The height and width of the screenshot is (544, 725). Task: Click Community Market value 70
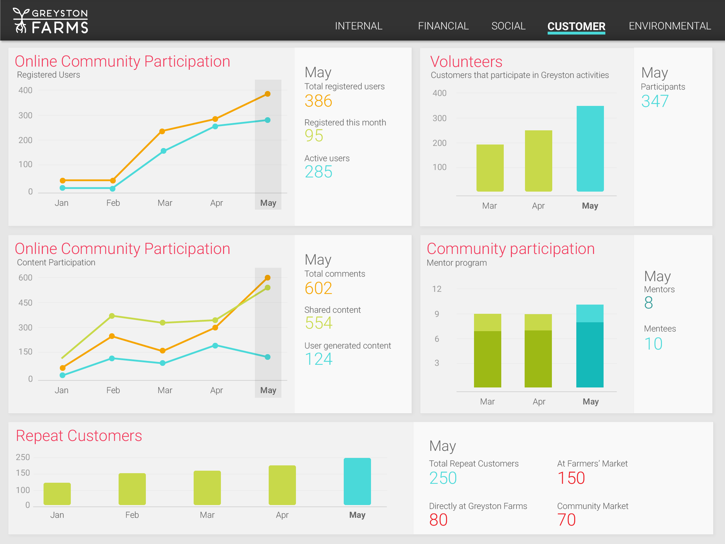[x=566, y=520]
